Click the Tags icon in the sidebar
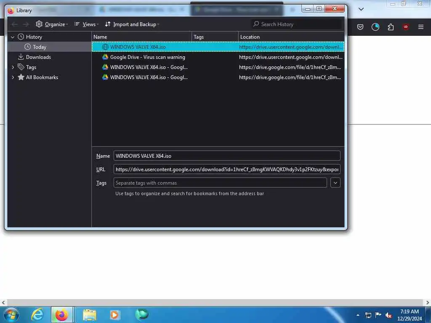The image size is (431, 323). tap(21, 67)
